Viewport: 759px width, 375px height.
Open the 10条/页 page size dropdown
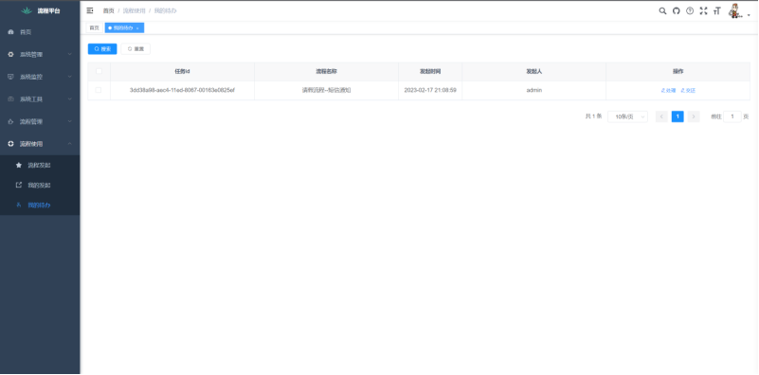point(627,116)
